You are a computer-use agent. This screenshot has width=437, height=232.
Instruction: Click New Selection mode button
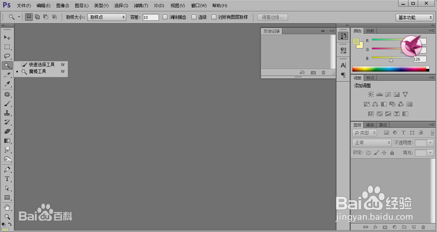tap(29, 17)
